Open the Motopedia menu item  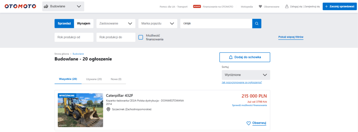(x=246, y=7)
